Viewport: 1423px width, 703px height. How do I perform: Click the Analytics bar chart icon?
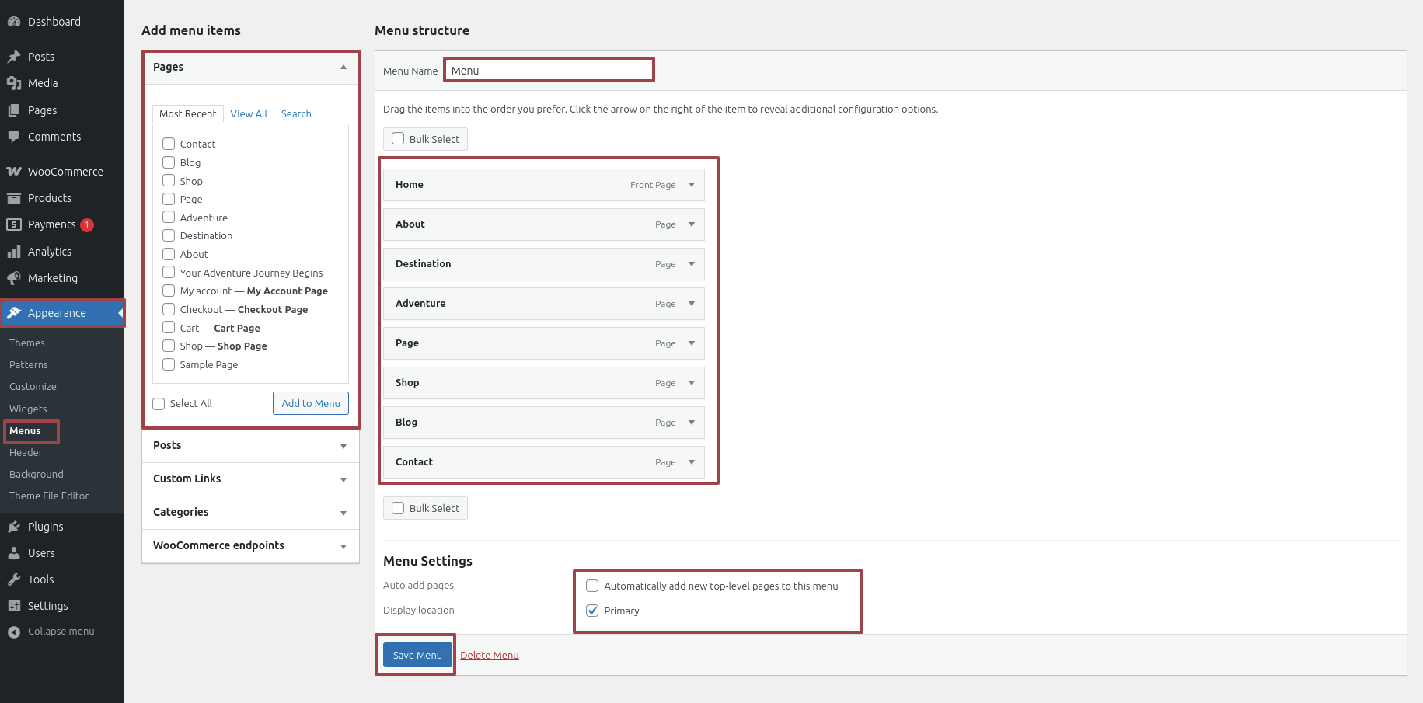(14, 252)
